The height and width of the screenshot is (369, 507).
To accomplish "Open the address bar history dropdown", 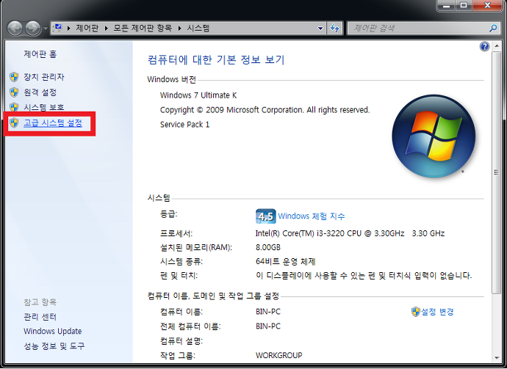I will point(320,29).
